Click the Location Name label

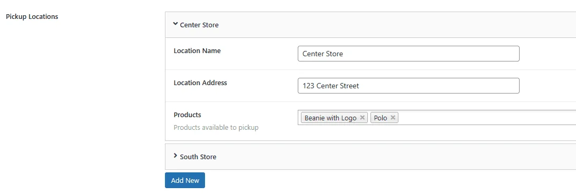[197, 50]
